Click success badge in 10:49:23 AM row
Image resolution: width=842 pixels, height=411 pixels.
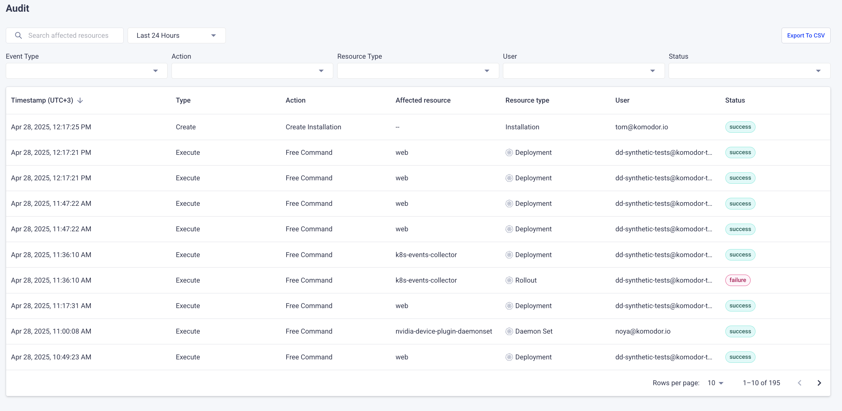coord(740,357)
